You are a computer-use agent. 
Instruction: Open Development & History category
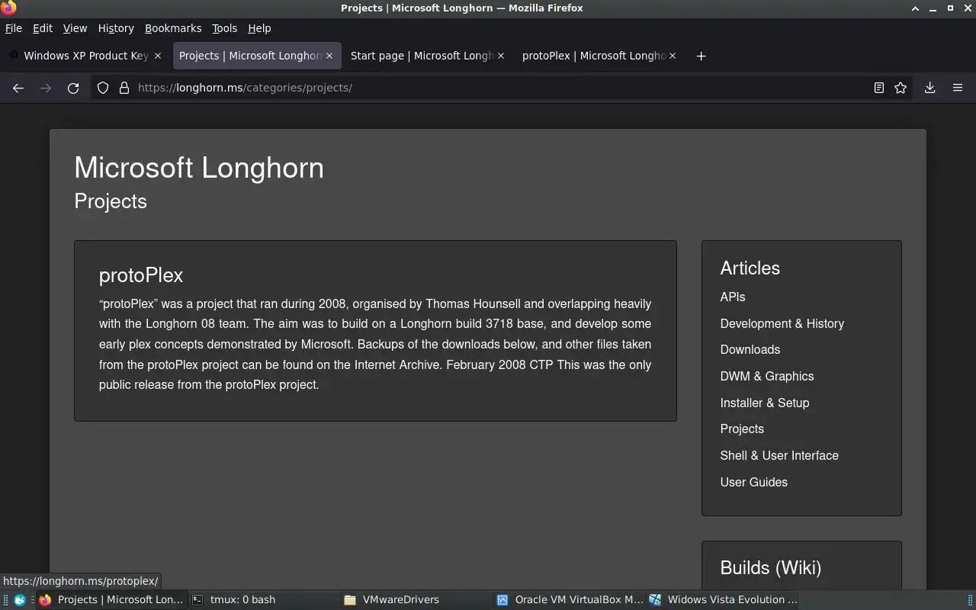(x=782, y=323)
